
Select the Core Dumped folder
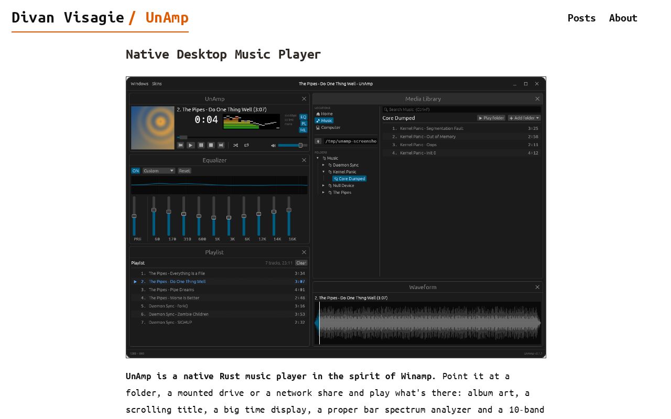point(349,179)
